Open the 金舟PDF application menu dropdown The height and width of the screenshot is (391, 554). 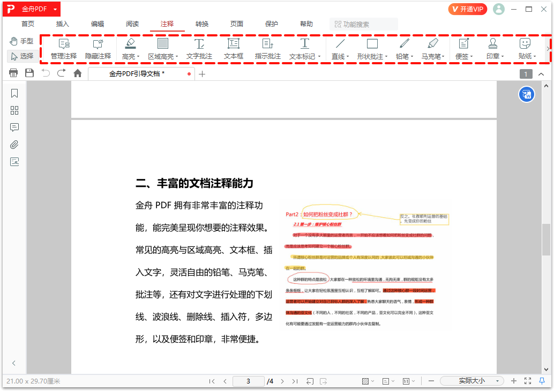coord(55,10)
